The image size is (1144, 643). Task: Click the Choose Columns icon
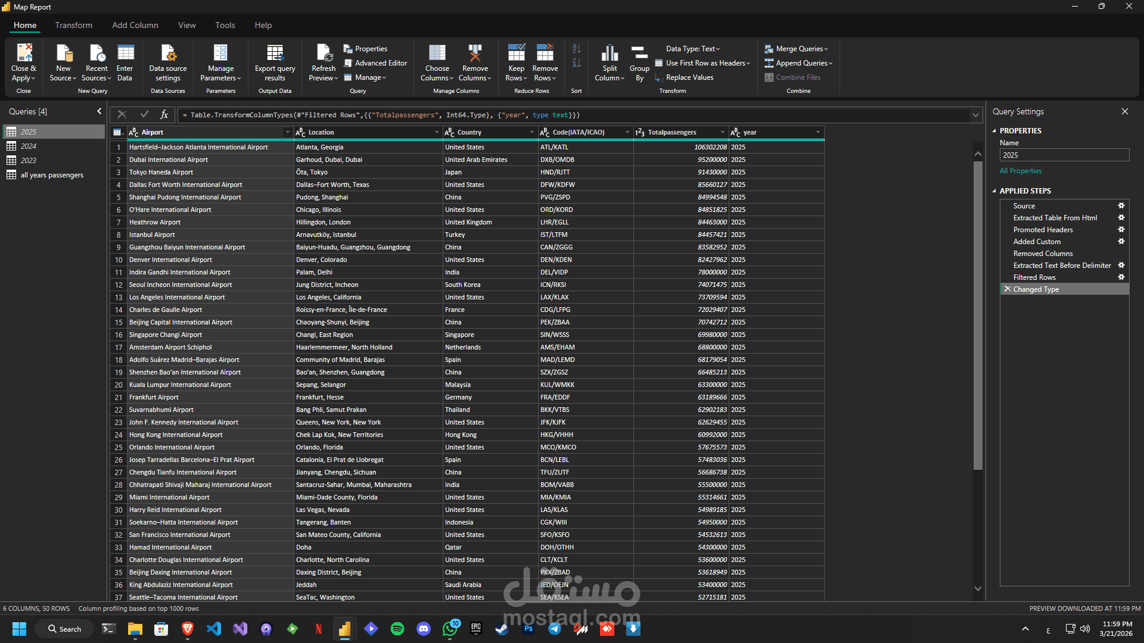point(437,54)
